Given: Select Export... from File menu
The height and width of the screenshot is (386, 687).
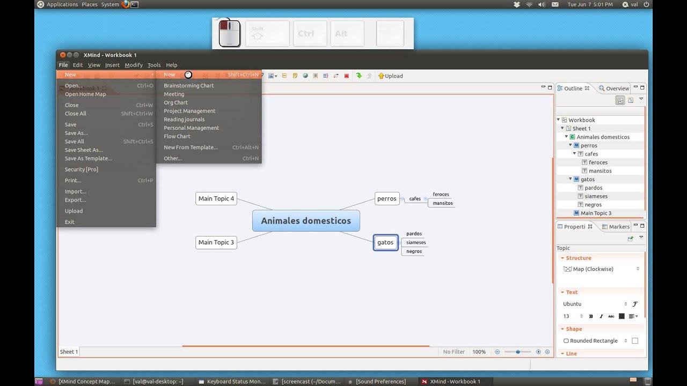Looking at the screenshot, I should click(76, 200).
